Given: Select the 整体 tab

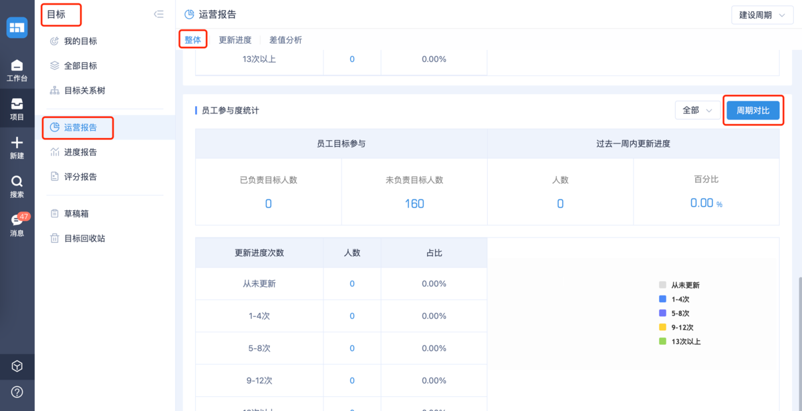Looking at the screenshot, I should [x=192, y=40].
